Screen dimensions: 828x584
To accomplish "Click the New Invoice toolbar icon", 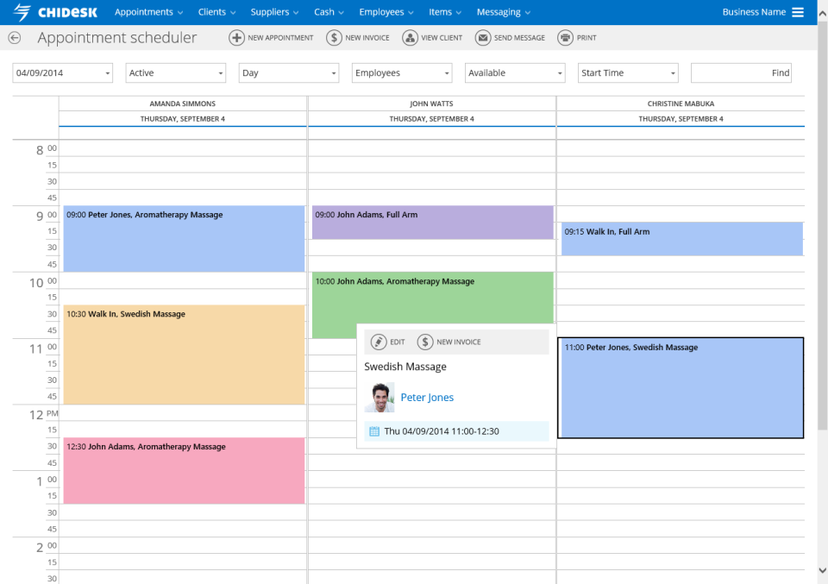I will [x=333, y=37].
